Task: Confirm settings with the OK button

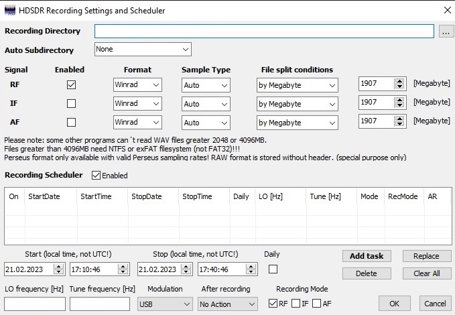Action: point(394,304)
